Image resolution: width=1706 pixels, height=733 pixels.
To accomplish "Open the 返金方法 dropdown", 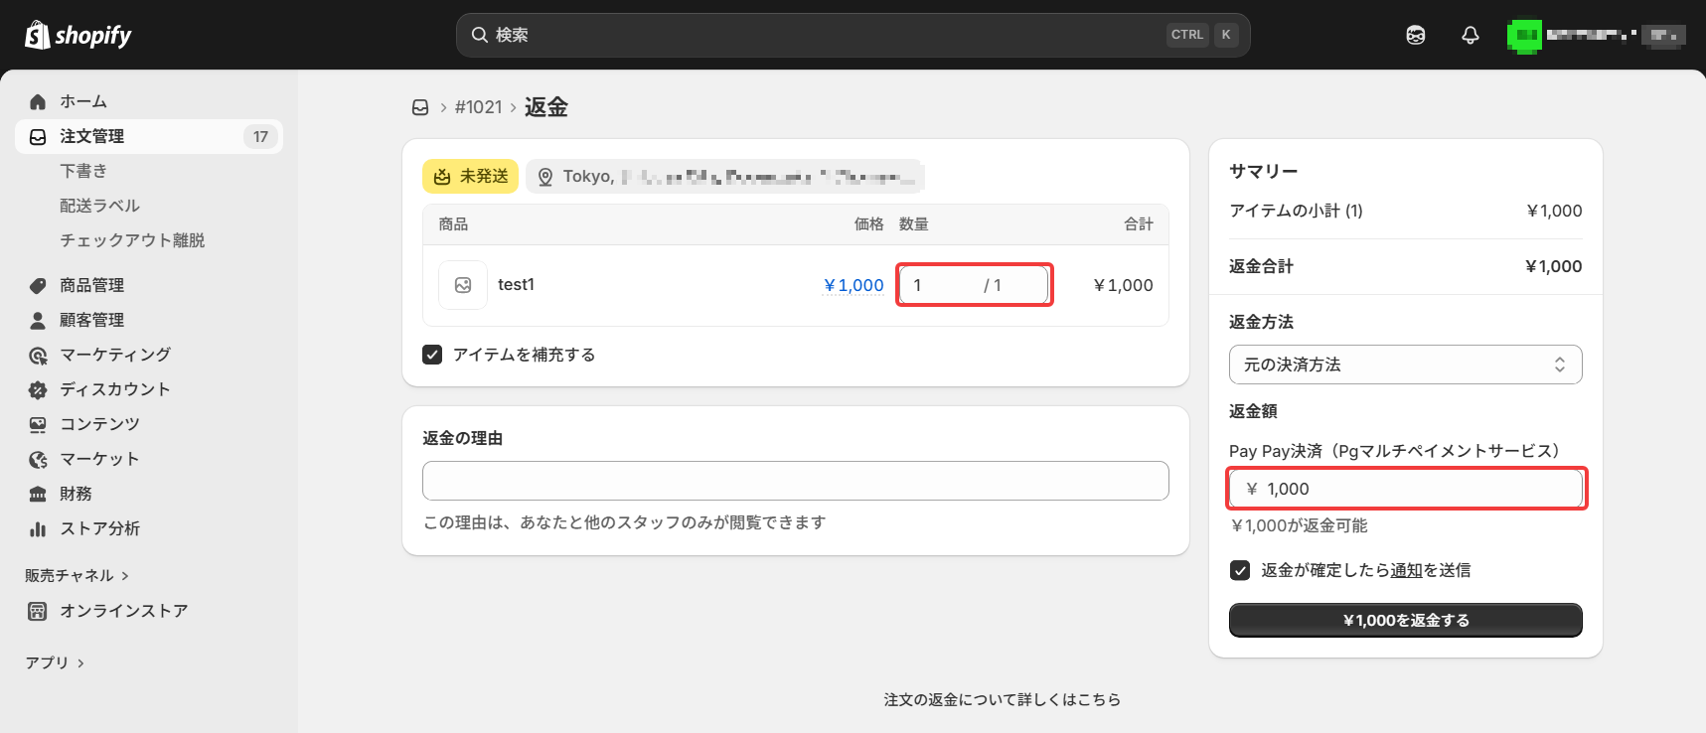I will [1405, 365].
